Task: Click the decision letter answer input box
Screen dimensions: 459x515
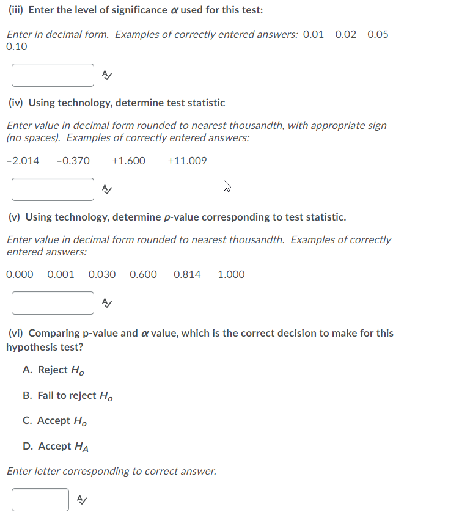Action: [x=40, y=499]
